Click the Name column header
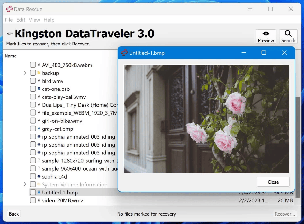This screenshot has height=224, width=304. [x=11, y=56]
